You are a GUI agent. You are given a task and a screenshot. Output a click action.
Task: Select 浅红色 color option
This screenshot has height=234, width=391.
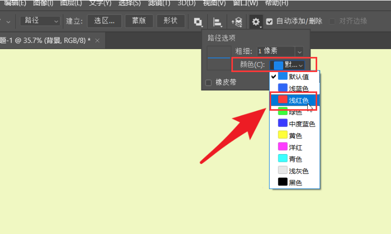tap(295, 100)
